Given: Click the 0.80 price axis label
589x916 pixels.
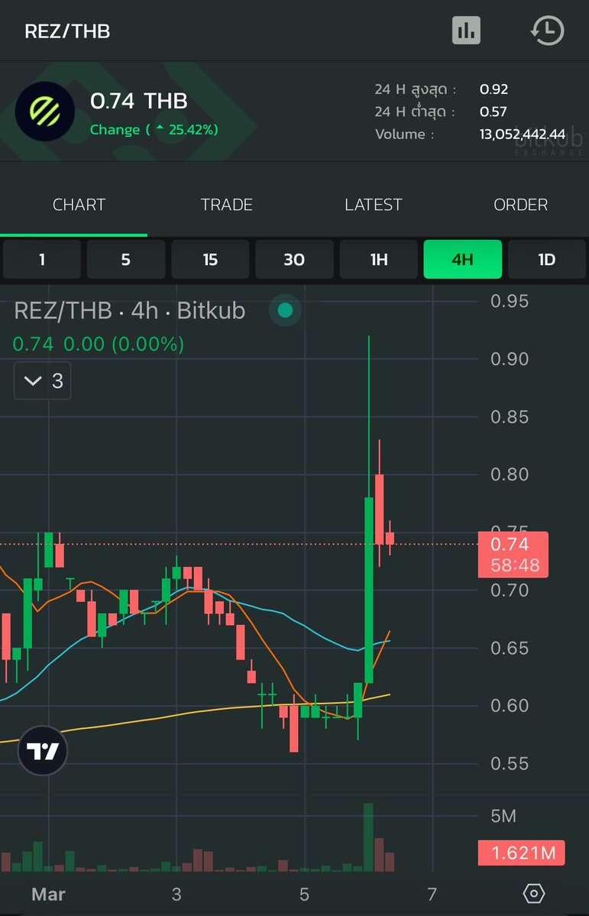Looking at the screenshot, I should pos(510,474).
